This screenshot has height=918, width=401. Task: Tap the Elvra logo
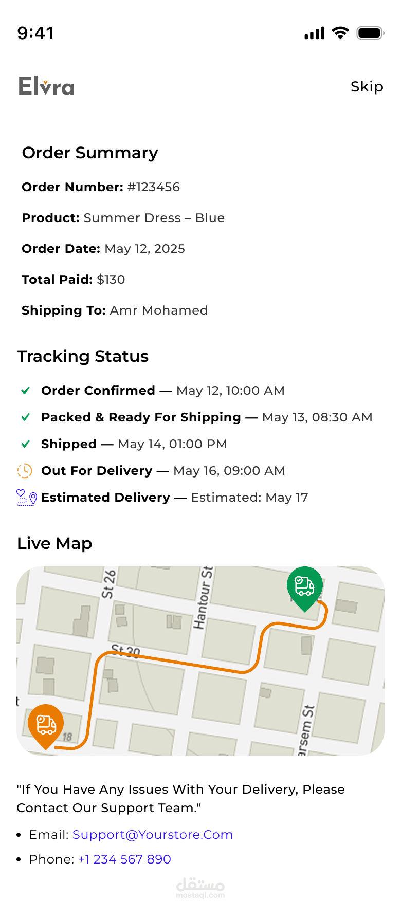pos(46,86)
